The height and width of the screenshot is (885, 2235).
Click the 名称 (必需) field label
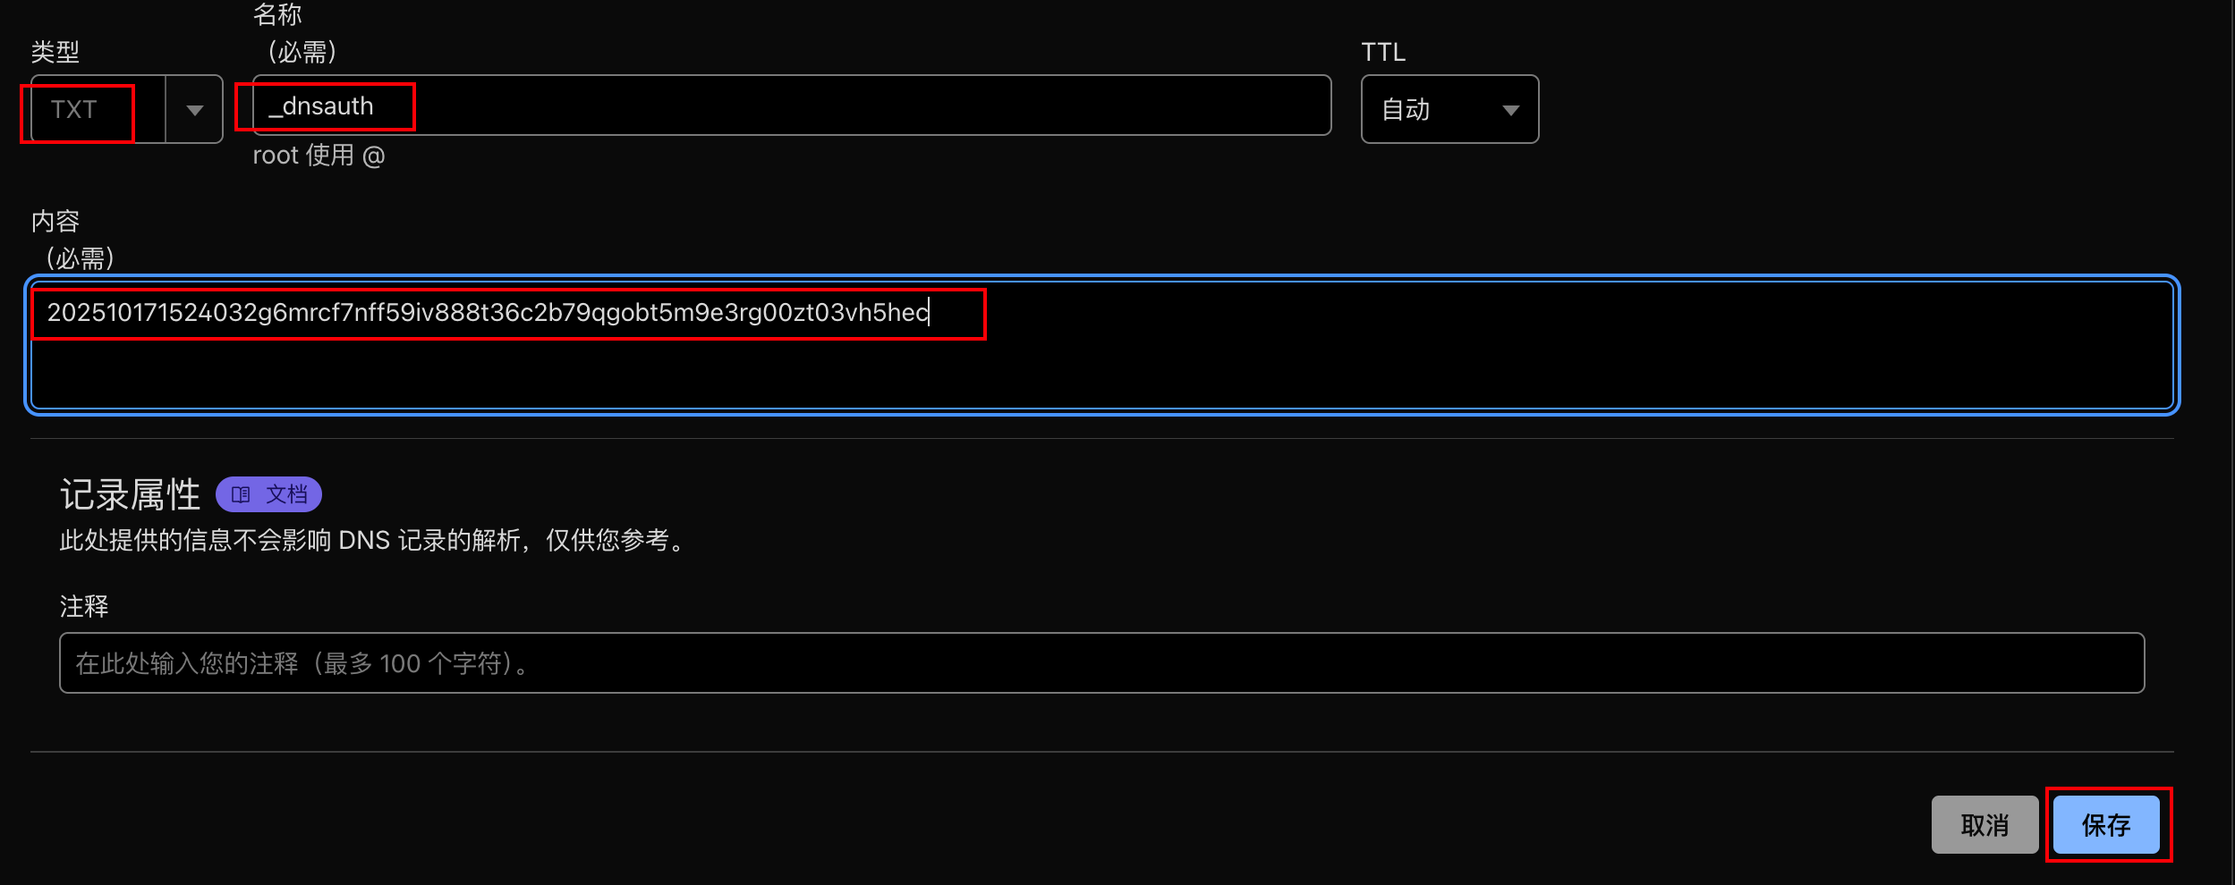295,34
